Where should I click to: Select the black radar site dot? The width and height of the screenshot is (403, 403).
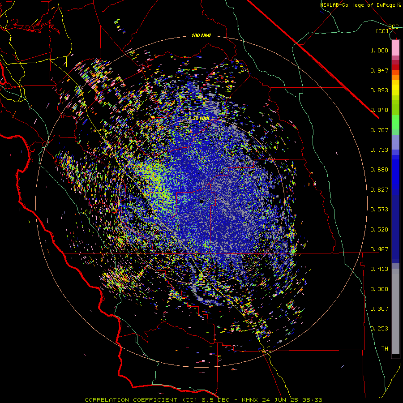202,201
